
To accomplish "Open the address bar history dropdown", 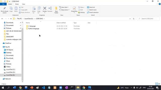I will coord(130,19).
